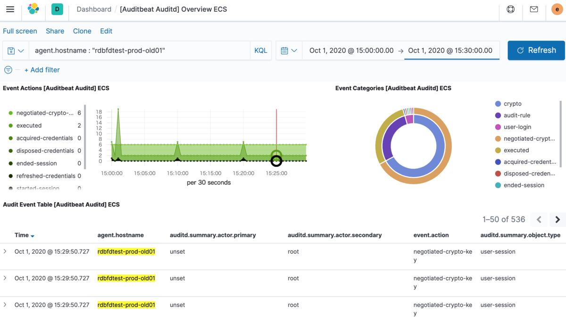Open the user avatar menu
The height and width of the screenshot is (322, 566).
tap(557, 9)
